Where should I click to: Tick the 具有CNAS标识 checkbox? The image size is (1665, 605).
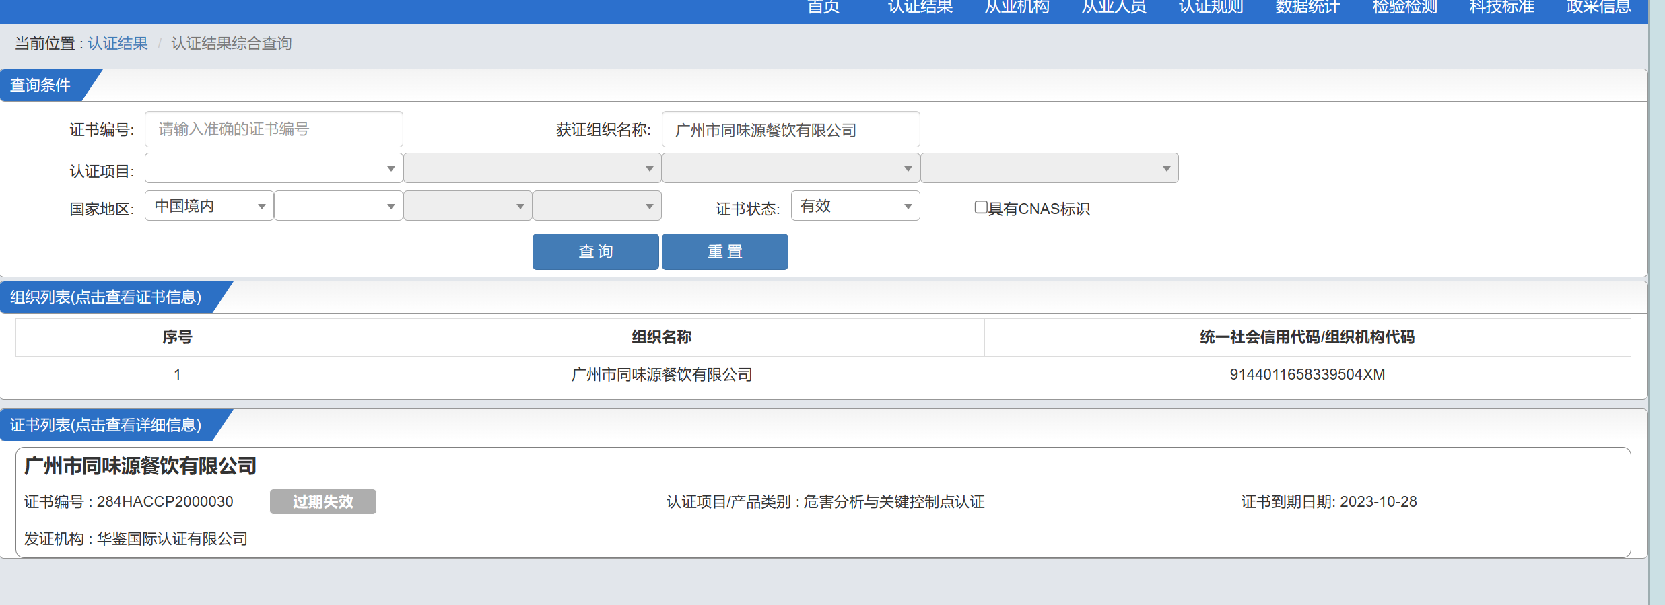(981, 207)
